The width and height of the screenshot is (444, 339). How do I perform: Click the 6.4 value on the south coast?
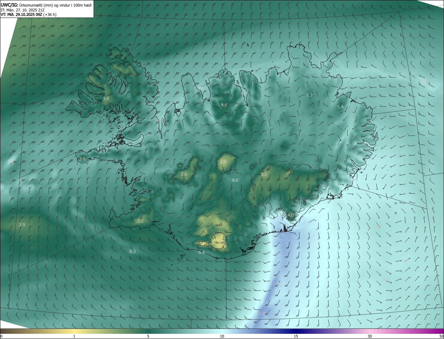[202, 253]
